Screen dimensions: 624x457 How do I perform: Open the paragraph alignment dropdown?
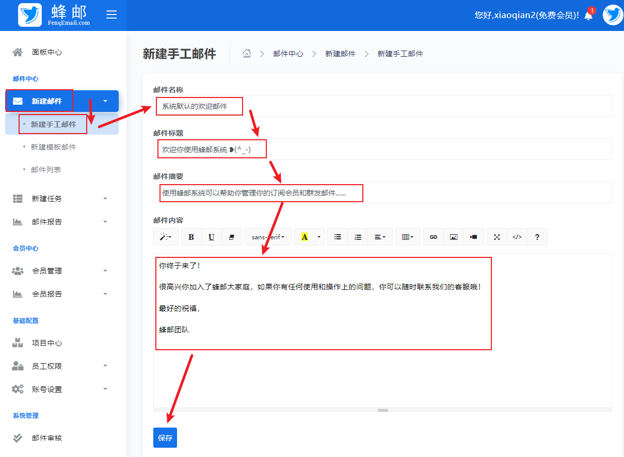380,237
